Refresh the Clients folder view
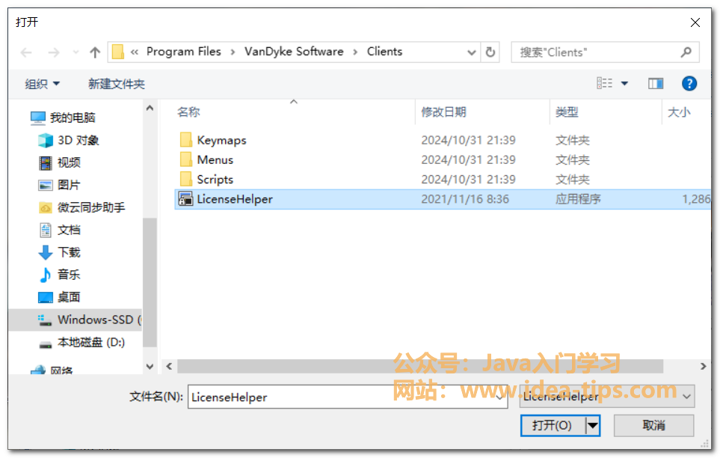This screenshot has width=720, height=458. tap(490, 52)
